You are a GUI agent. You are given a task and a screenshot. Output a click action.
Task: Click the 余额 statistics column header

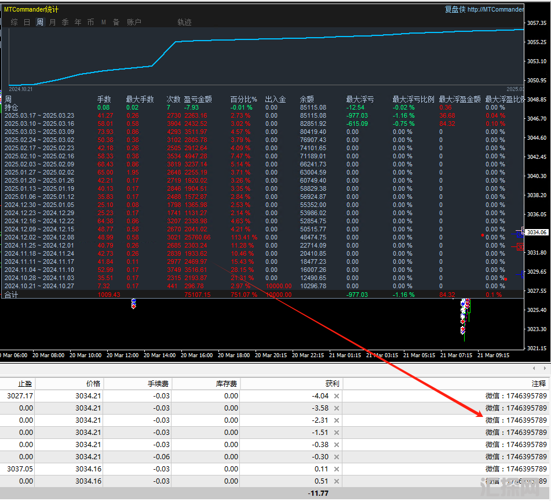click(306, 99)
